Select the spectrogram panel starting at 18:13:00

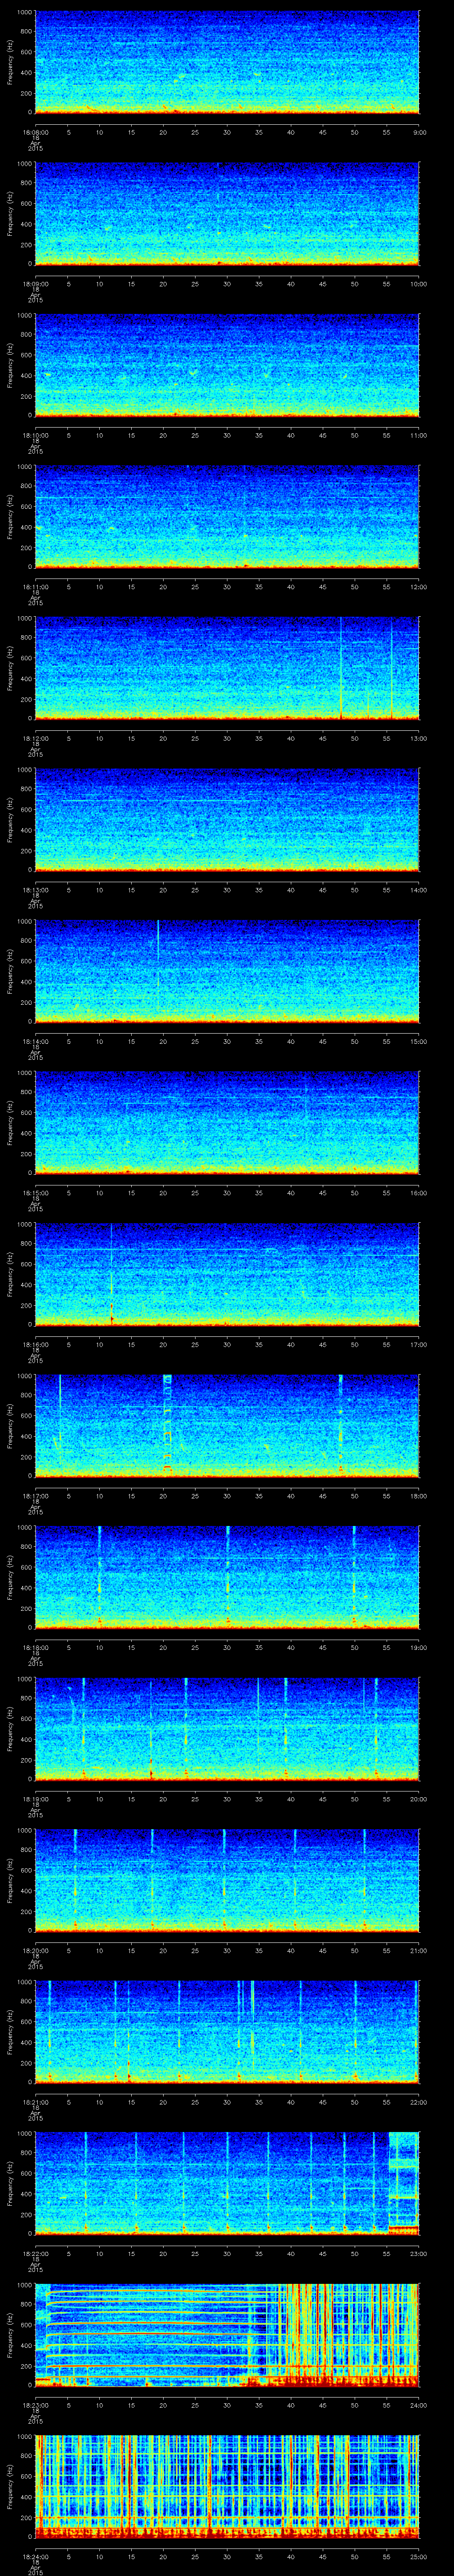pyautogui.click(x=227, y=820)
